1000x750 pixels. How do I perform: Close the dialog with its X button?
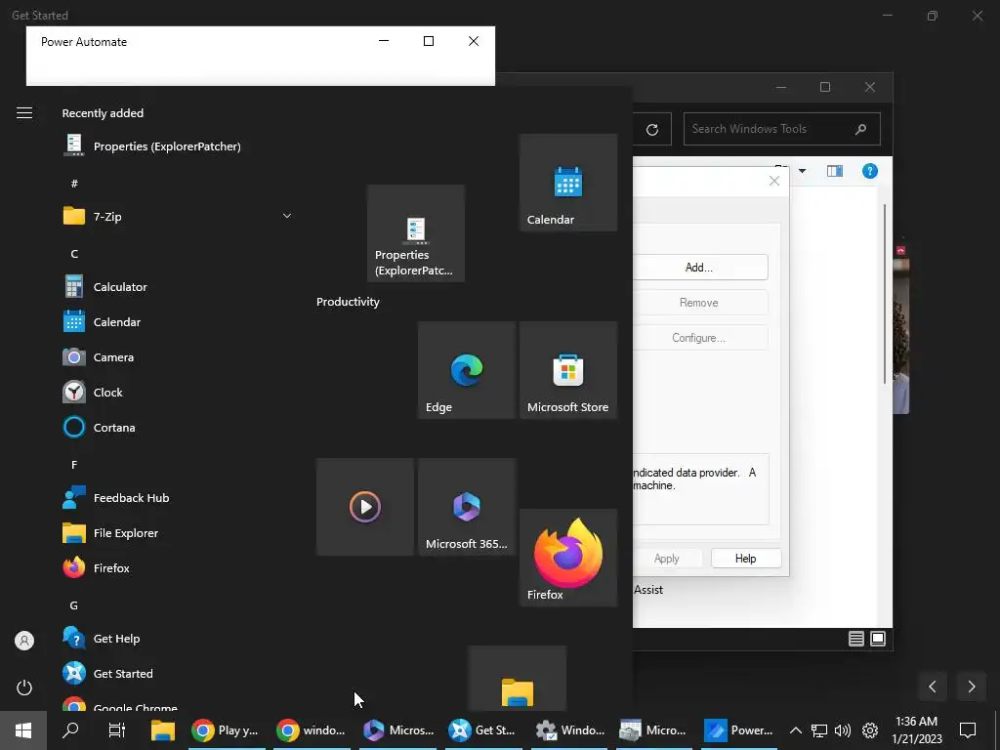[774, 181]
